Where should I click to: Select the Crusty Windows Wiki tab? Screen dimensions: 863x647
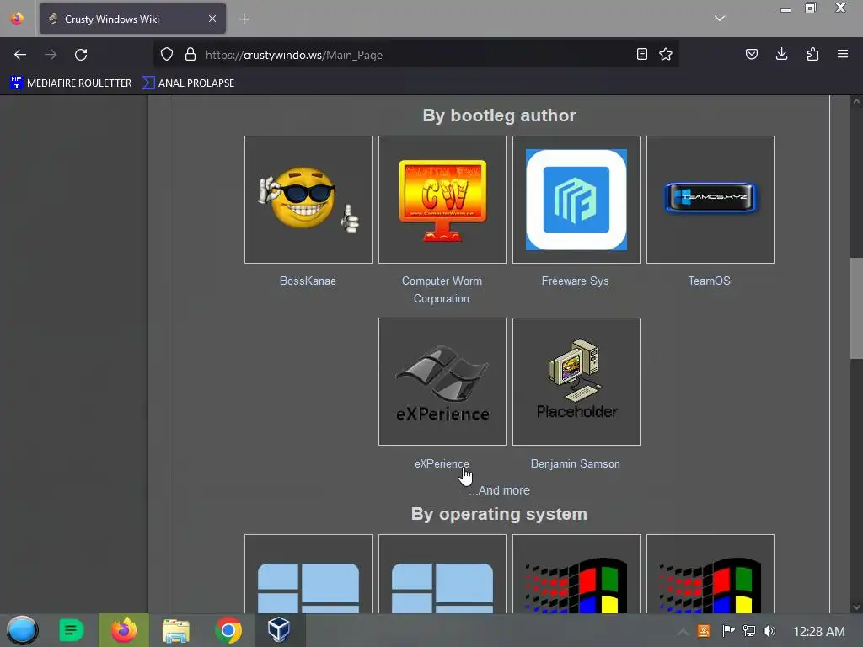[x=132, y=19]
